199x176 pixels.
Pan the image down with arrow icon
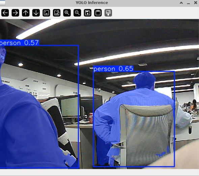36,13
